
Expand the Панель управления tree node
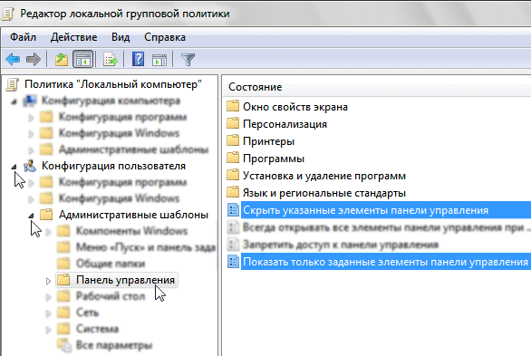click(x=48, y=281)
